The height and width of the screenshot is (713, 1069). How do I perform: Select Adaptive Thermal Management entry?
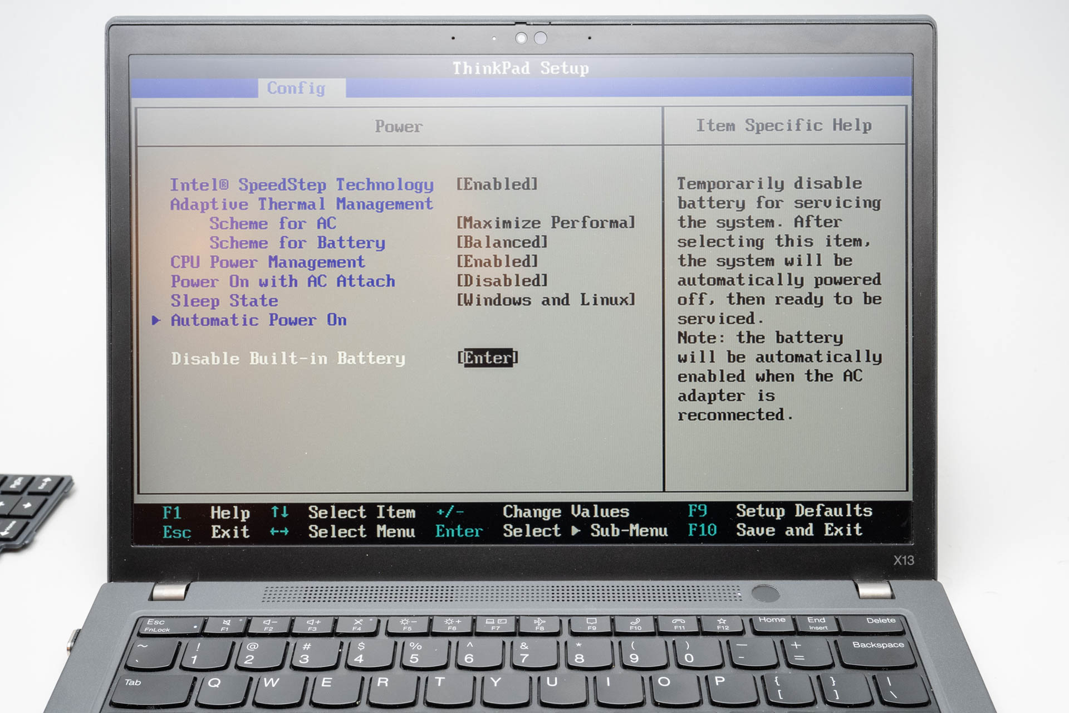[x=301, y=203]
